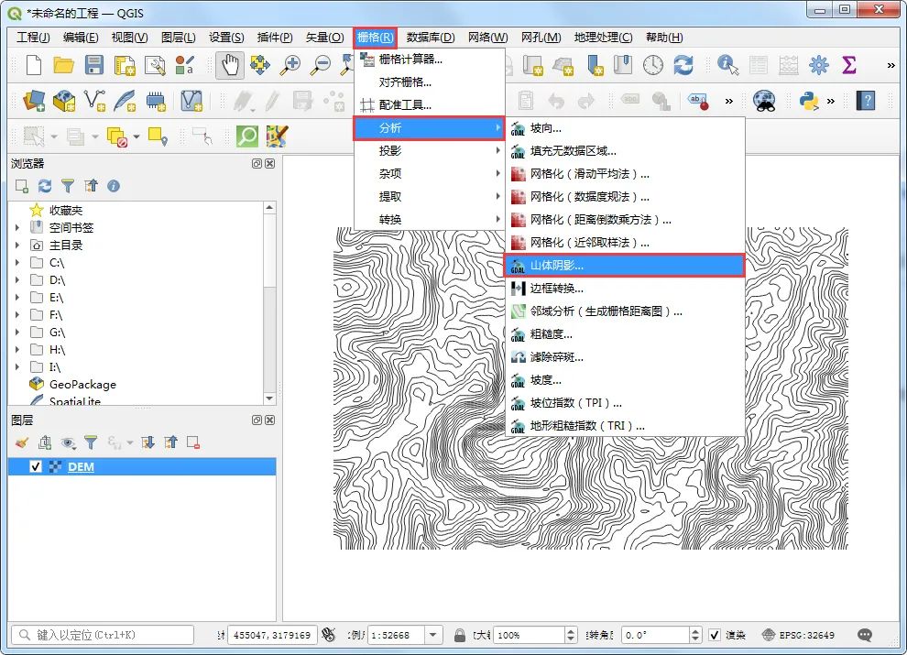
Task: Click the locator search input field
Action: [103, 635]
